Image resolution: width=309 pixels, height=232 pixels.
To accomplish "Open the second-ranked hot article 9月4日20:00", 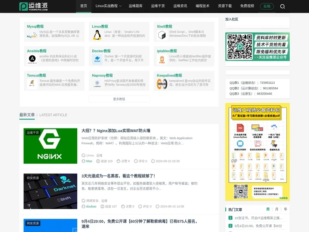I will [258, 226].
